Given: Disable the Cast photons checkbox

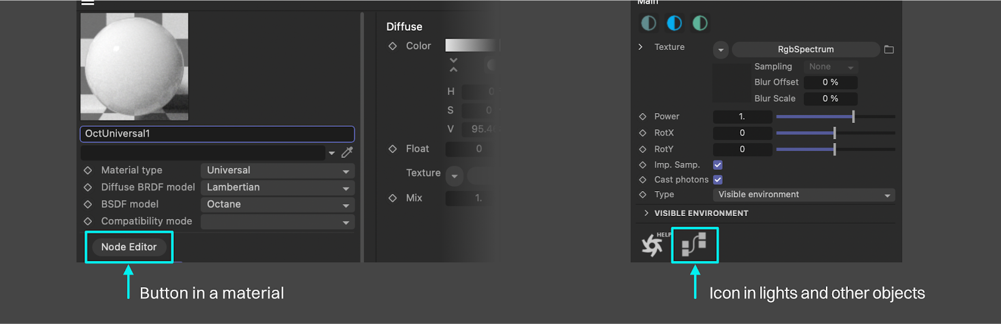Looking at the screenshot, I should (x=718, y=180).
